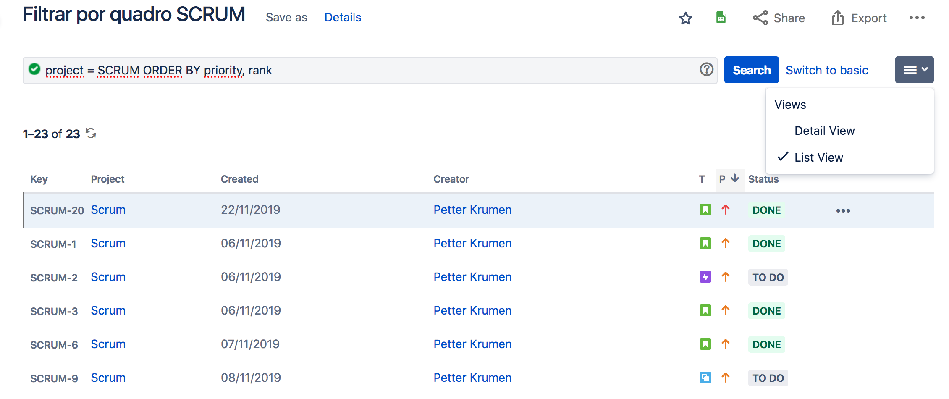
Task: Click red highest priority arrow in SCRUM-20 row
Action: [726, 209]
